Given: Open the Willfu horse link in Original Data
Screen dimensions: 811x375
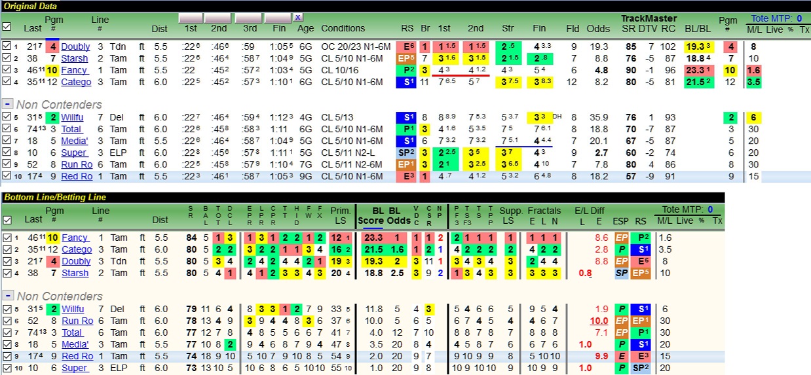Looking at the screenshot, I should pyautogui.click(x=73, y=118).
